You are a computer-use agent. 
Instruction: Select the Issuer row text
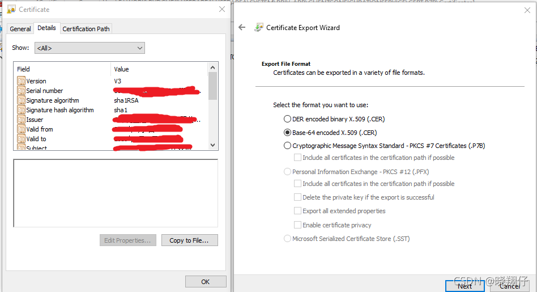35,120
